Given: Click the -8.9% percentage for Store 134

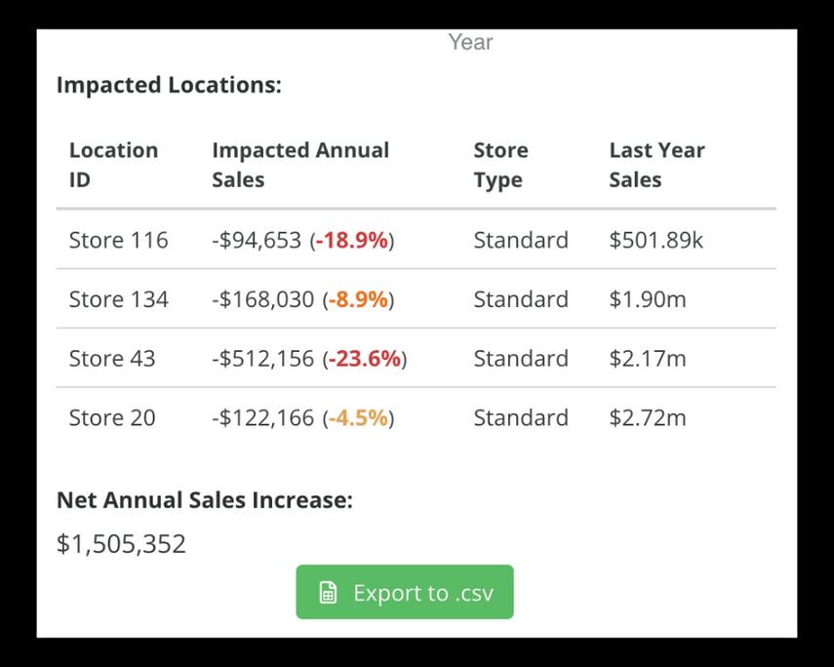Looking at the screenshot, I should 358,299.
